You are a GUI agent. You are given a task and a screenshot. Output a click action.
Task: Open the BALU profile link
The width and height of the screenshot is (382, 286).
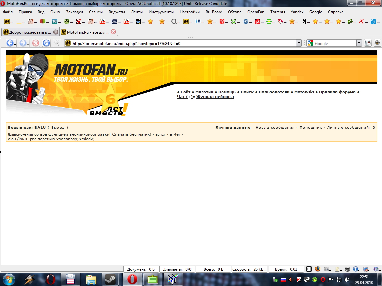pyautogui.click(x=40, y=127)
